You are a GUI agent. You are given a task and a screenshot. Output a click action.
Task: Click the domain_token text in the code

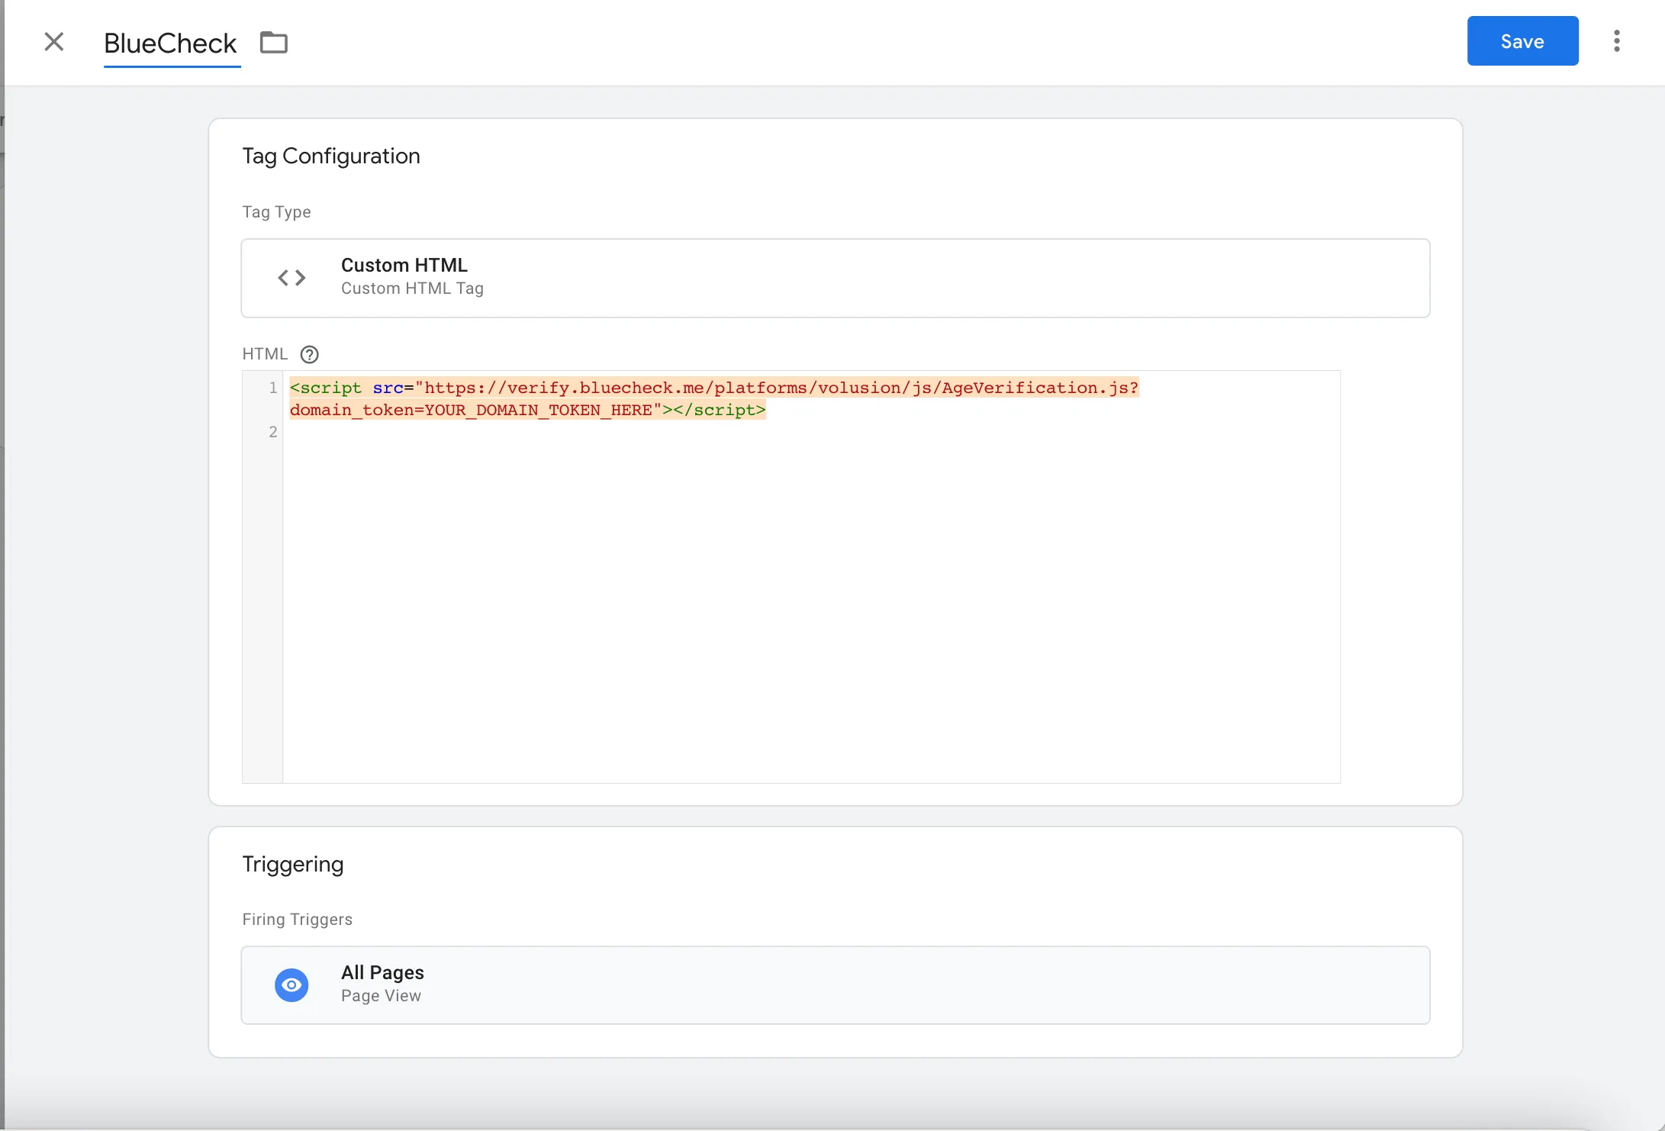(x=352, y=410)
